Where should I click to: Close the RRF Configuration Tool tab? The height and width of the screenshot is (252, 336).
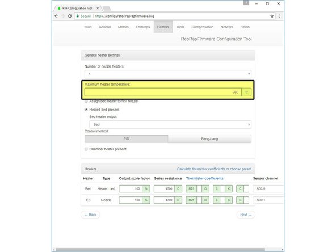(98, 8)
